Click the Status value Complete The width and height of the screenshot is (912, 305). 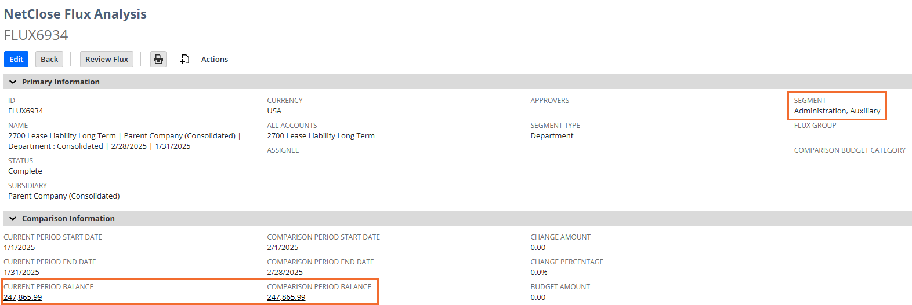pos(25,171)
